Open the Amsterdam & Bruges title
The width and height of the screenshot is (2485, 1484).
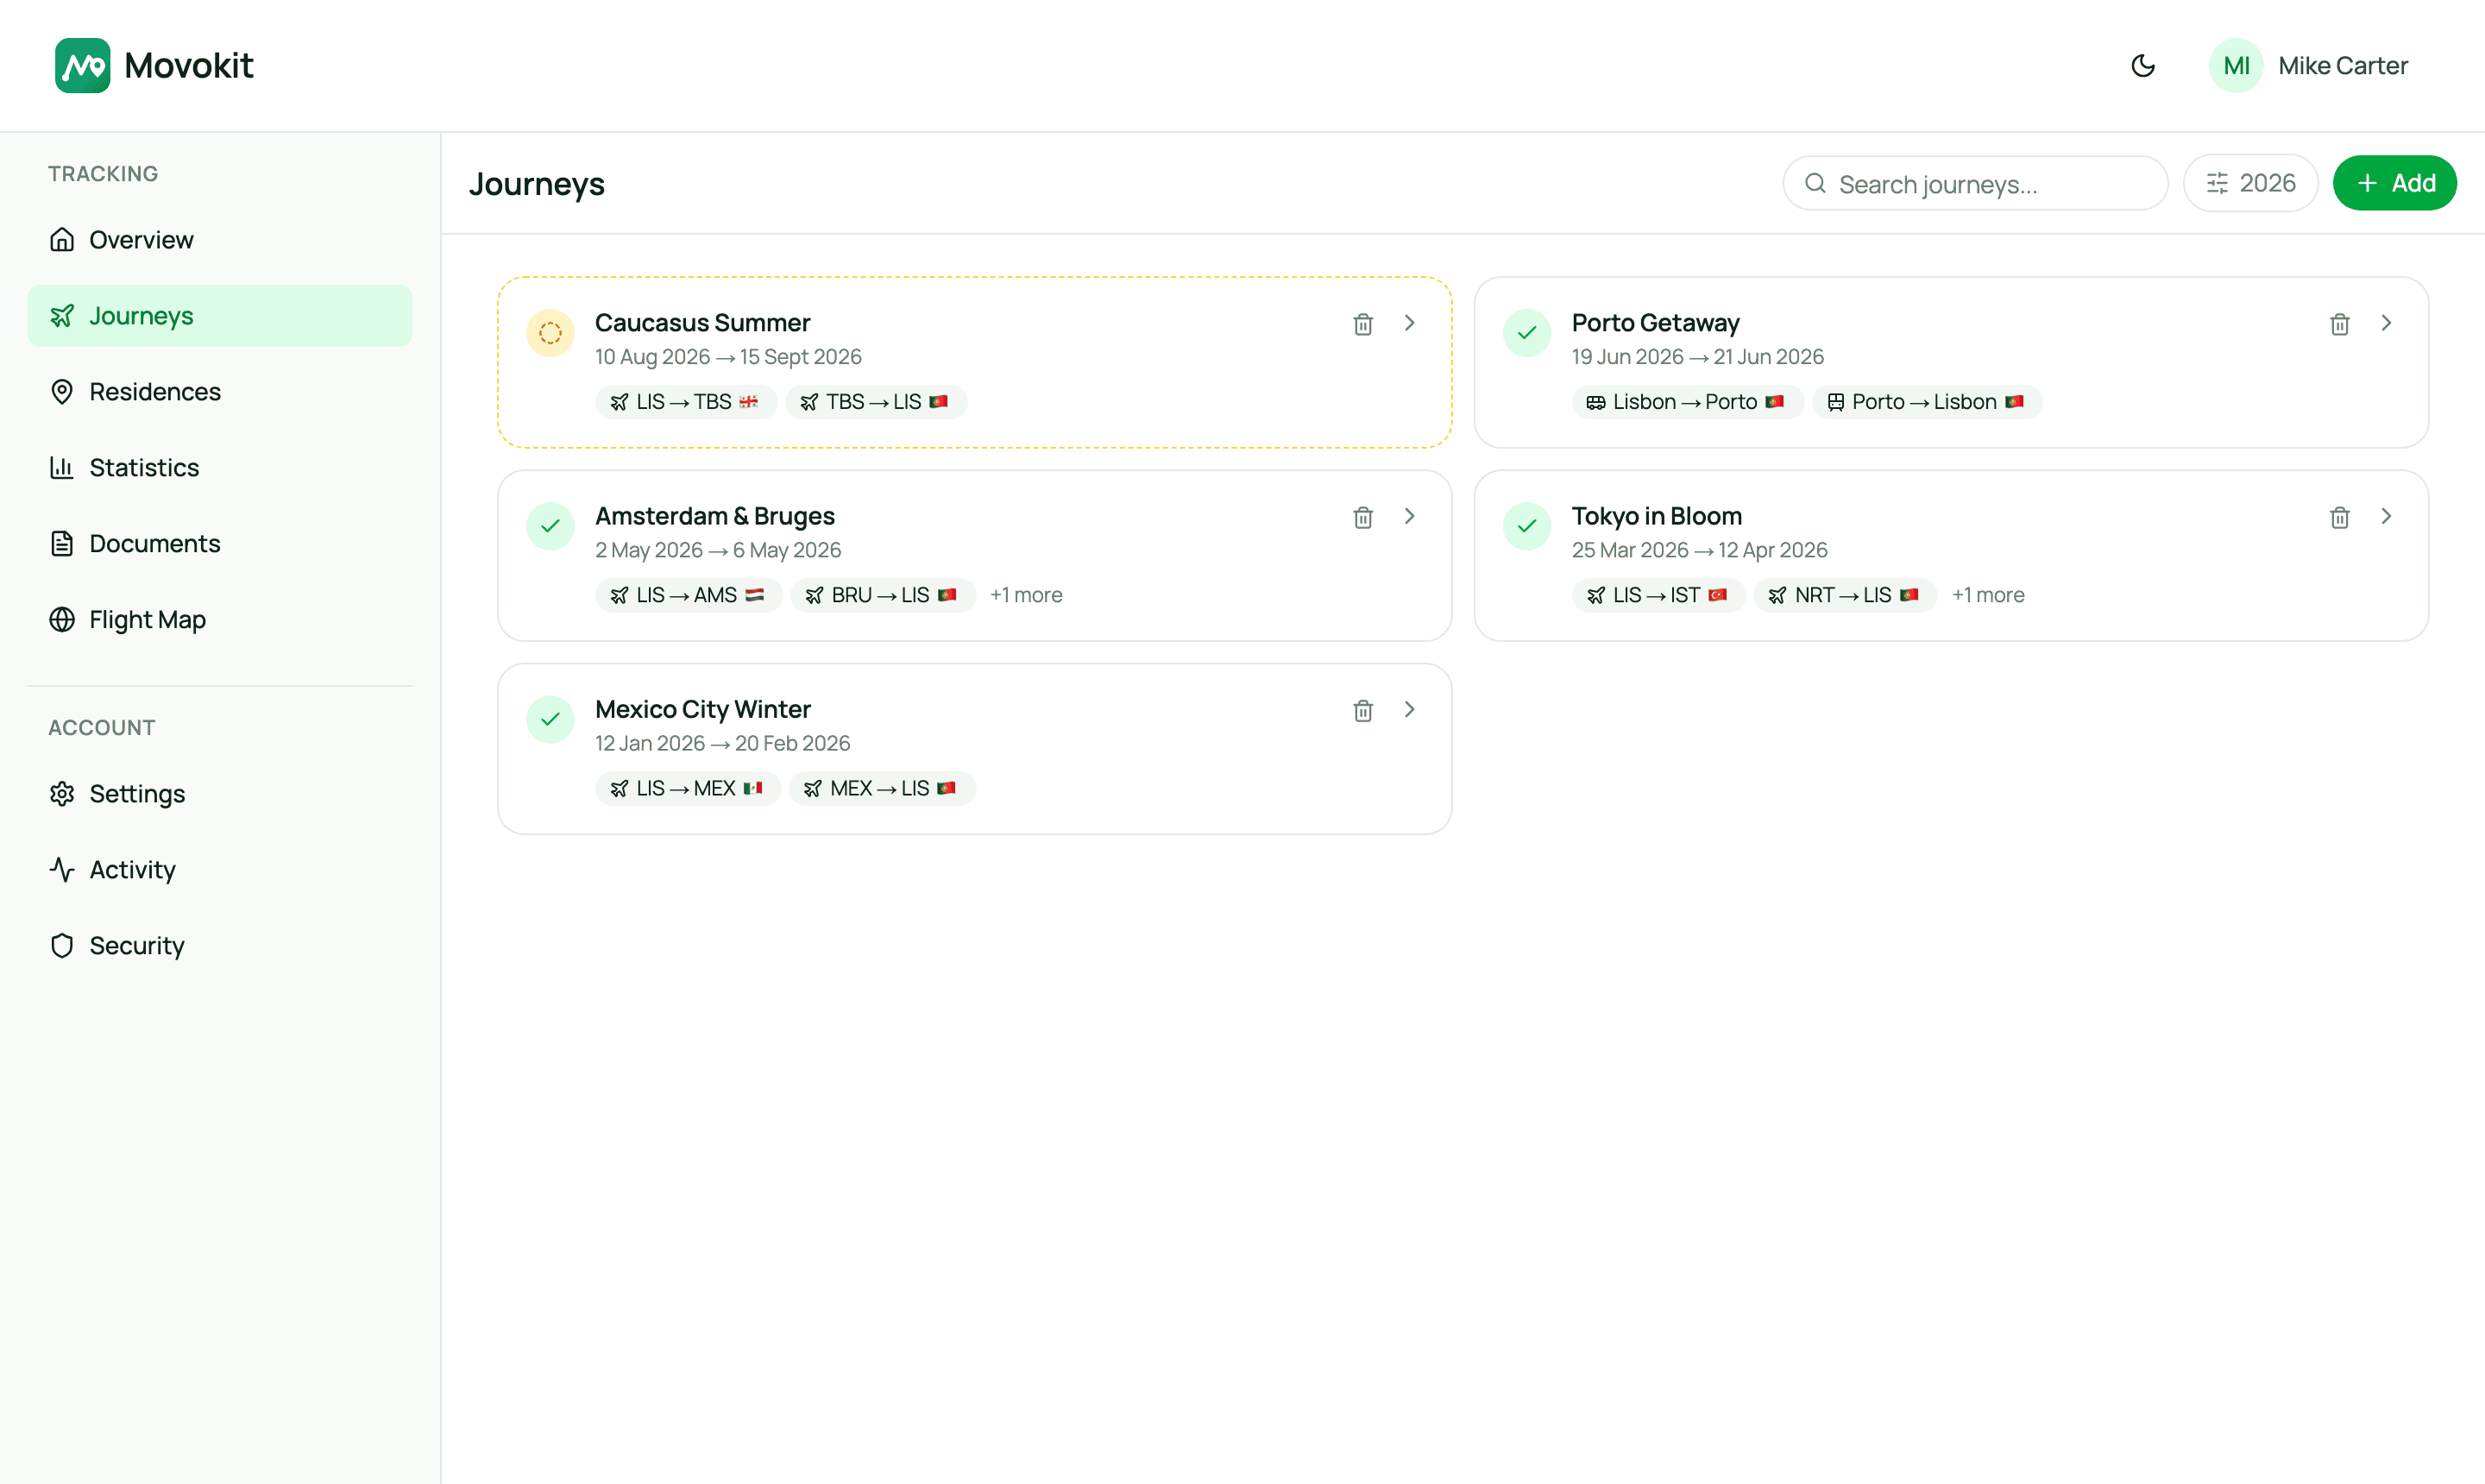[x=714, y=516]
